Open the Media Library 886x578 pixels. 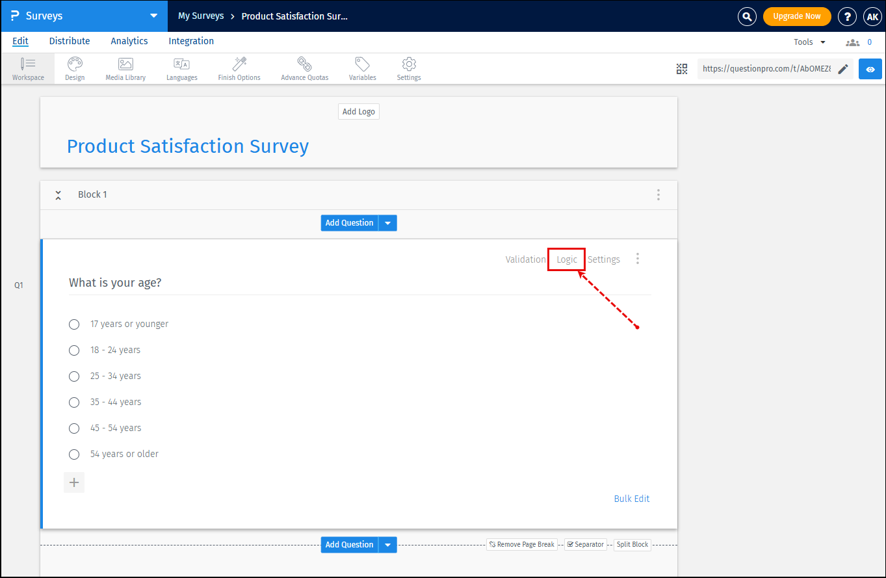(x=125, y=68)
